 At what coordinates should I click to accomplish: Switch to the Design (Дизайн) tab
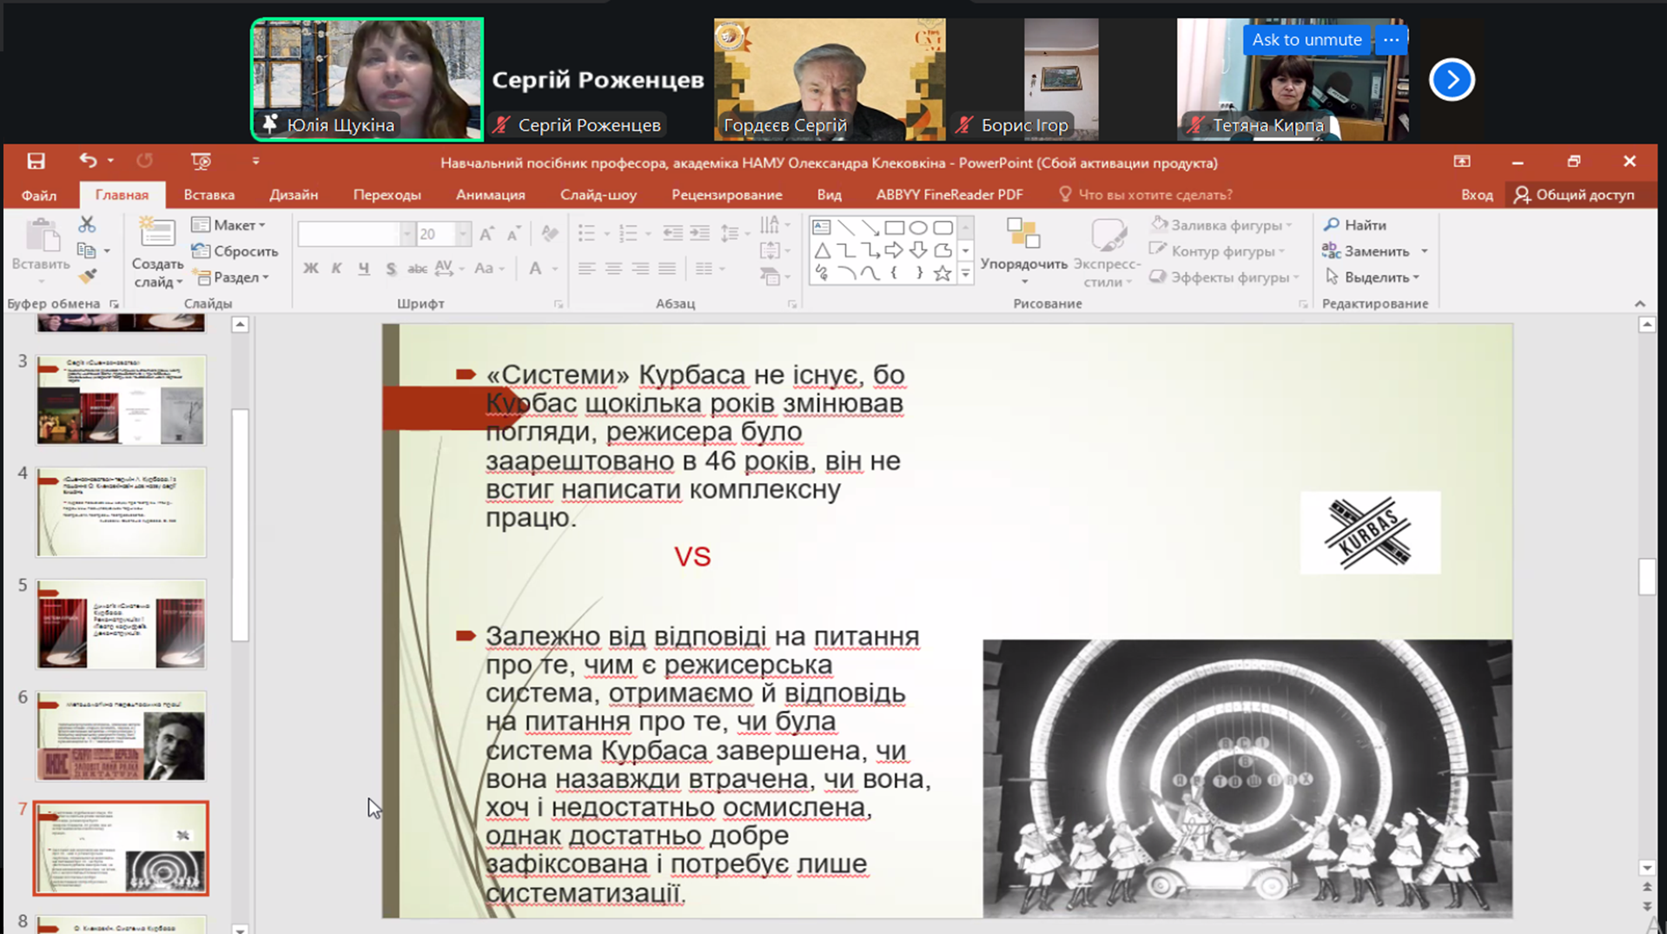tap(294, 195)
